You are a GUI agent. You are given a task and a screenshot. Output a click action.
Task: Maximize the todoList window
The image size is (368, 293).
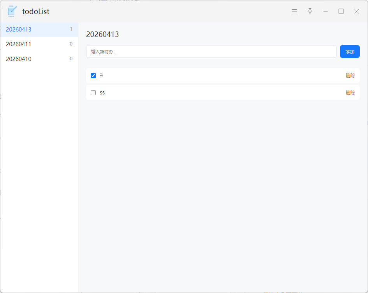[x=341, y=11]
